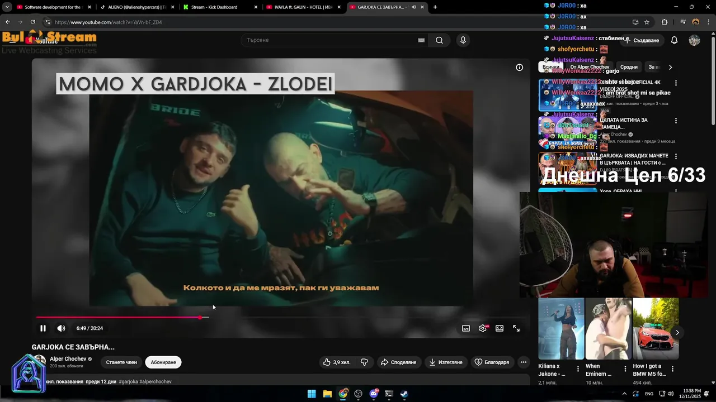Close the Kick Dashboard tab
The image size is (716, 402).
[x=256, y=7]
